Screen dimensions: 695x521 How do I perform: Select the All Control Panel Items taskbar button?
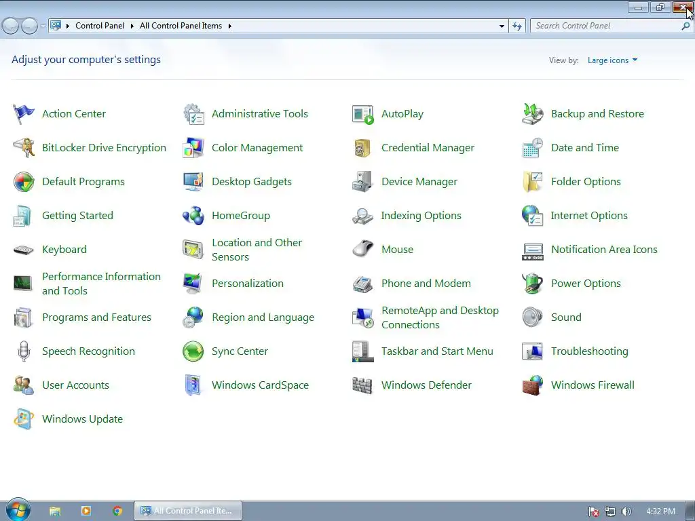188,511
